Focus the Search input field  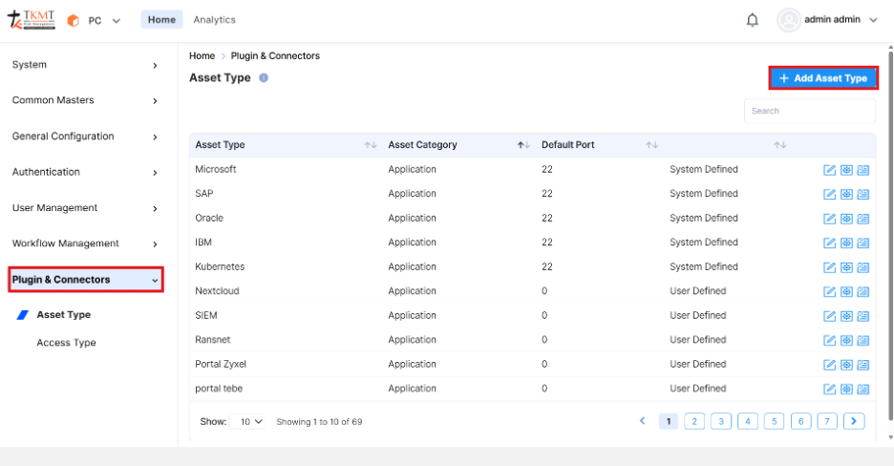(810, 111)
